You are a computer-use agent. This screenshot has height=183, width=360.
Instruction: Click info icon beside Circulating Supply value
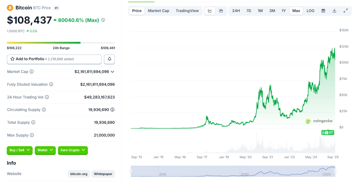(x=112, y=110)
